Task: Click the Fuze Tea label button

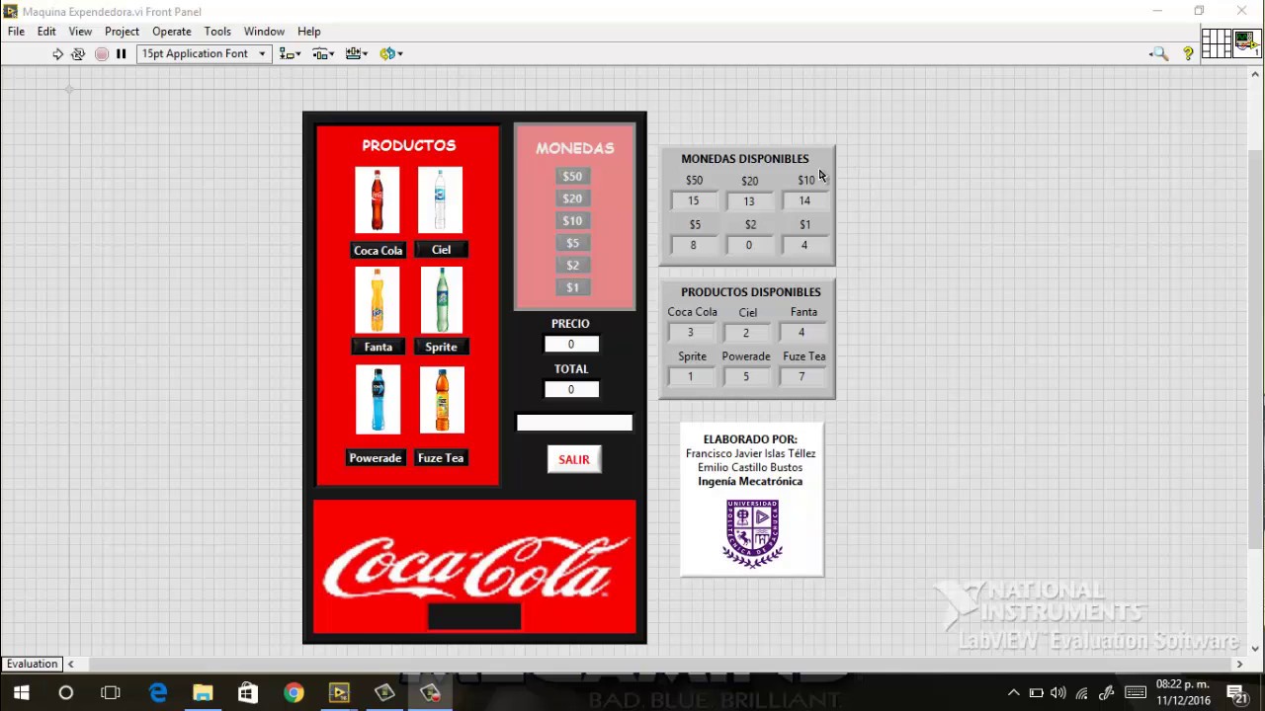Action: (x=441, y=458)
